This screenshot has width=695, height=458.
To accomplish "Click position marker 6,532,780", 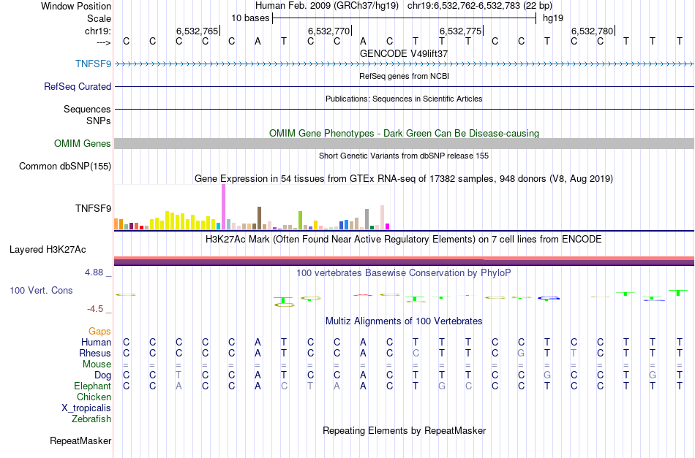I will 593,31.
